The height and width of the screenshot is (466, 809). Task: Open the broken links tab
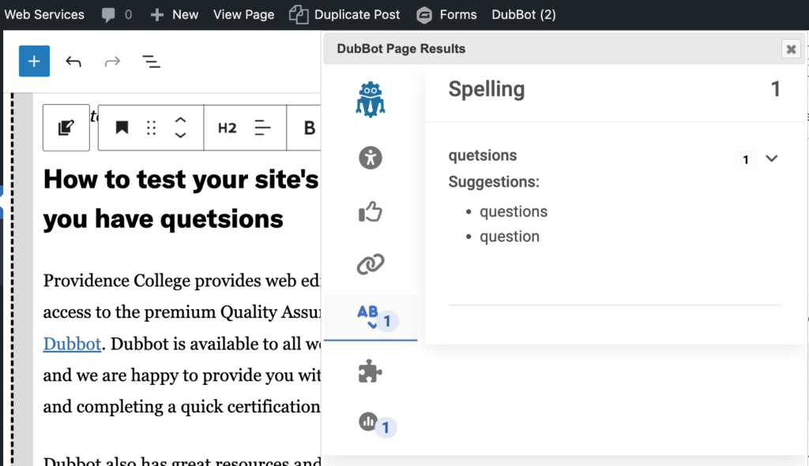coord(371,264)
